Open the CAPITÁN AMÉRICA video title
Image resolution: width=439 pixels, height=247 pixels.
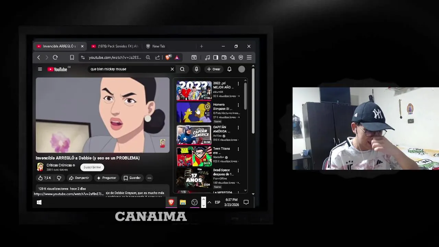click(222, 129)
